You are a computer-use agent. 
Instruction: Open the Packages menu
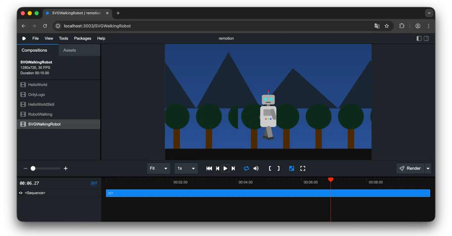83,38
